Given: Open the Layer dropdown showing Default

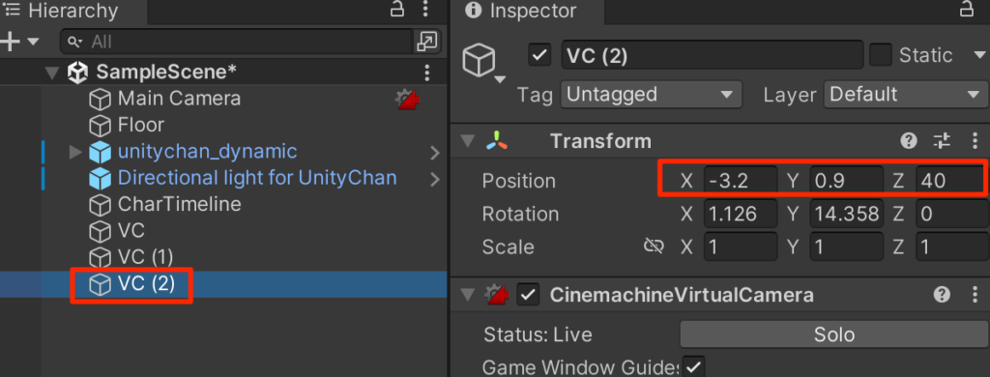Looking at the screenshot, I should point(906,95).
